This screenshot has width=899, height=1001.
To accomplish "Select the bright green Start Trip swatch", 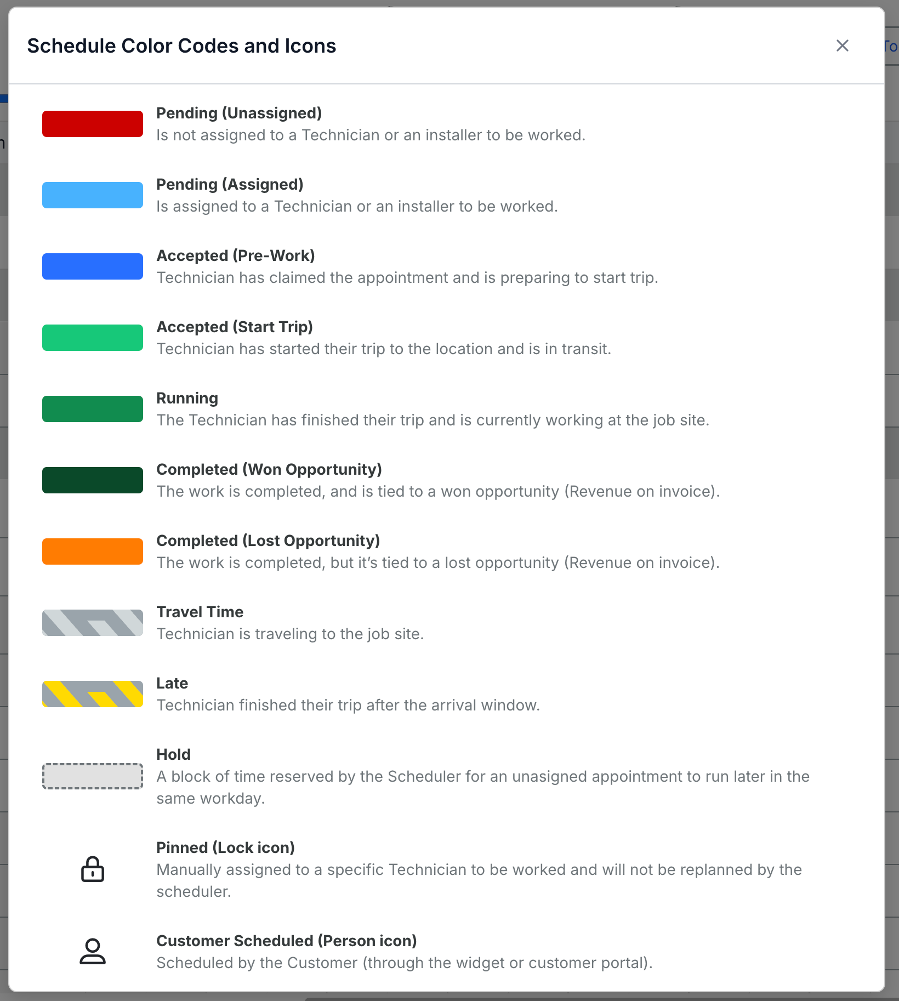I will pos(93,338).
